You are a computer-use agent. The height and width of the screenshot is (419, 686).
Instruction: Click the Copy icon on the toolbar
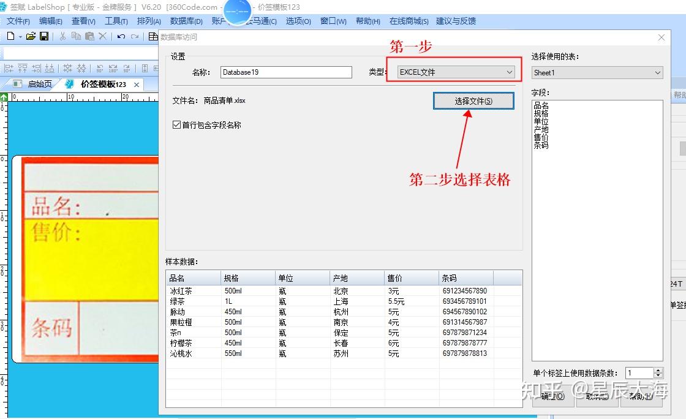77,37
